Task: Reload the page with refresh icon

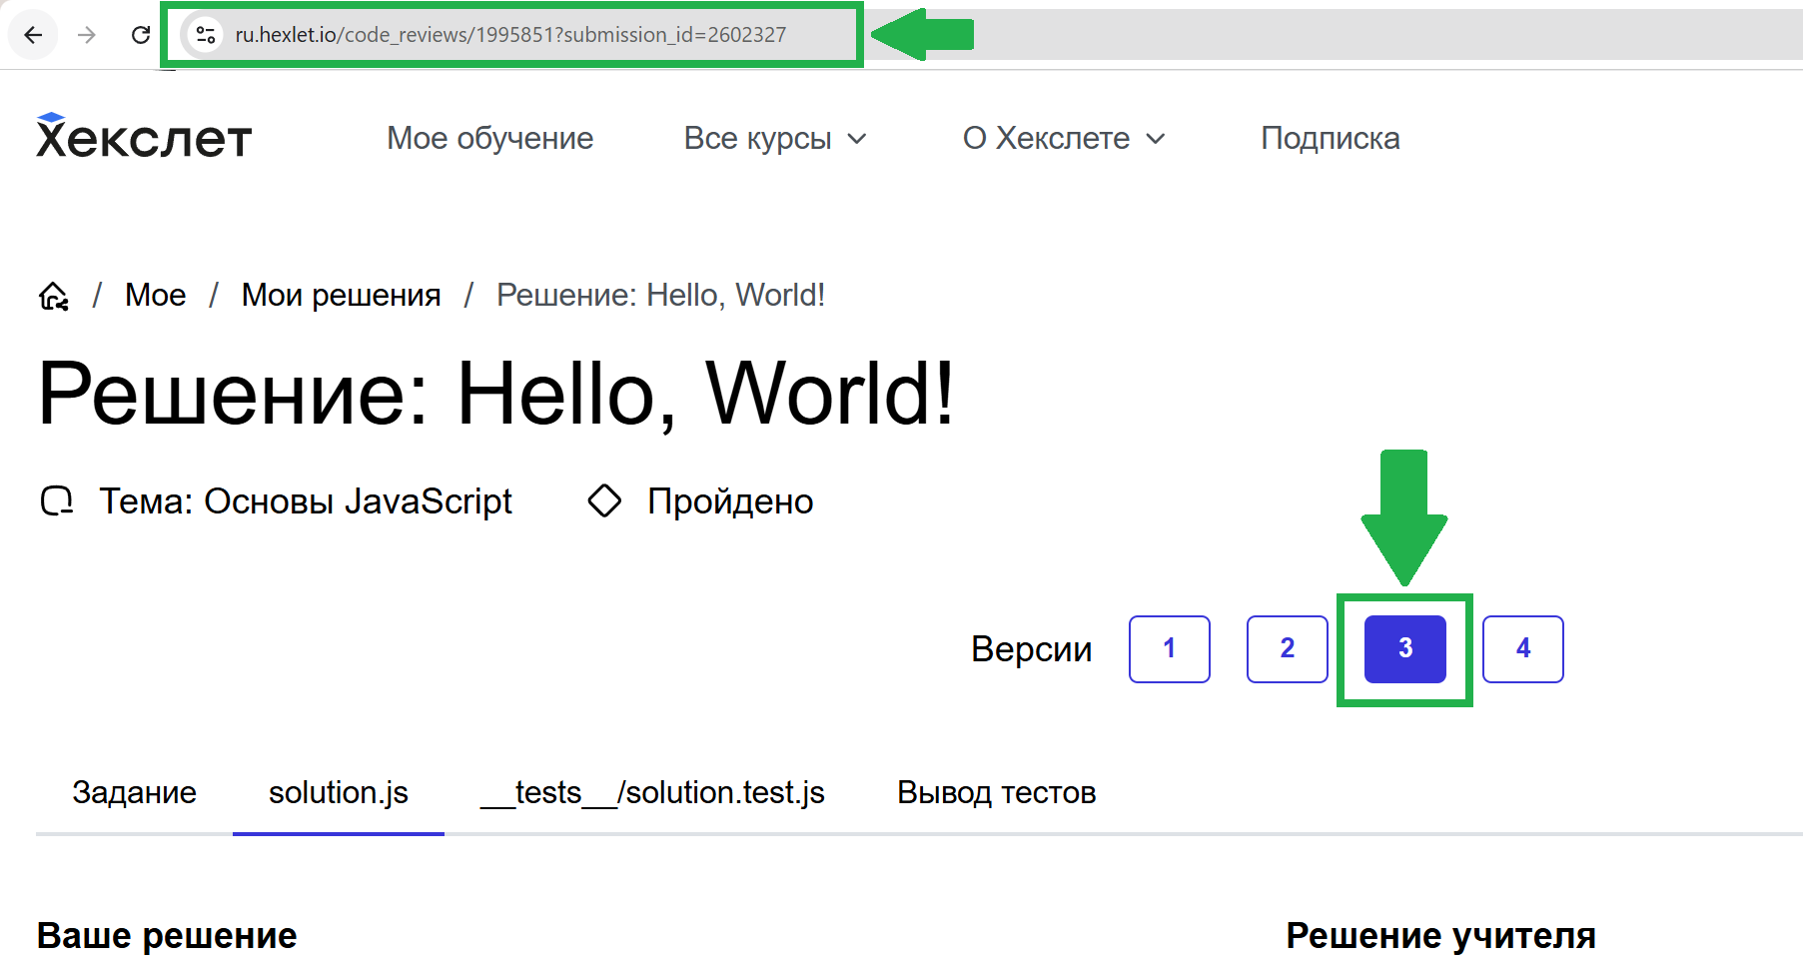Action: 141,35
